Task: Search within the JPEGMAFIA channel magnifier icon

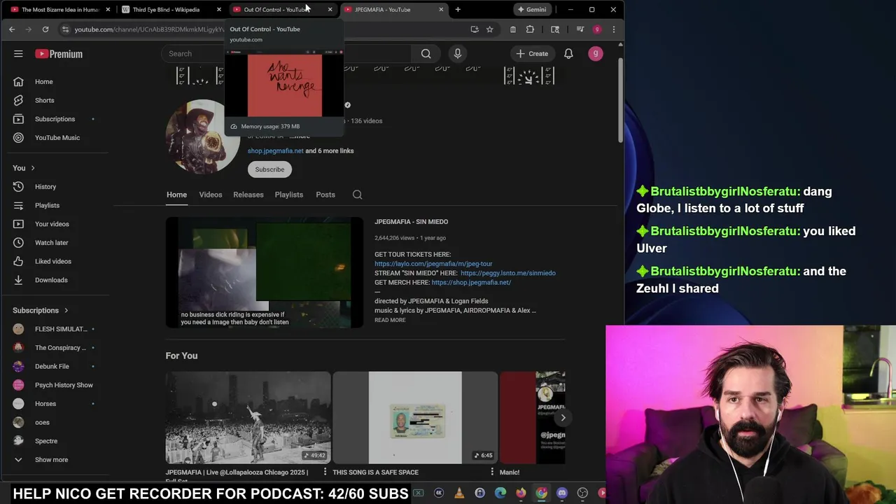Action: pos(357,195)
